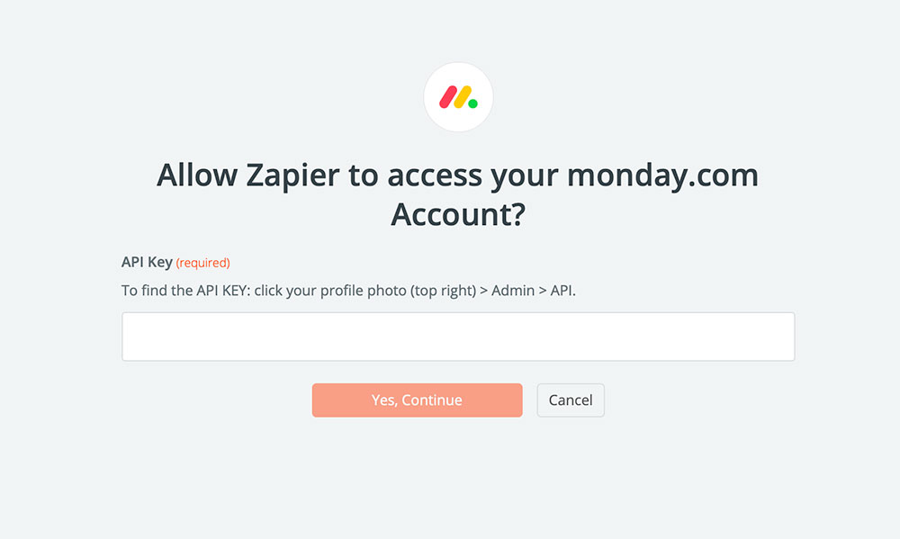Cancel the Zapier access request
The width and height of the screenshot is (900, 539).
(571, 400)
